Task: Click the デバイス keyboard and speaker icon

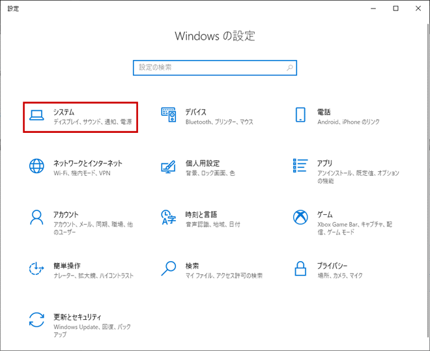Action: [168, 115]
